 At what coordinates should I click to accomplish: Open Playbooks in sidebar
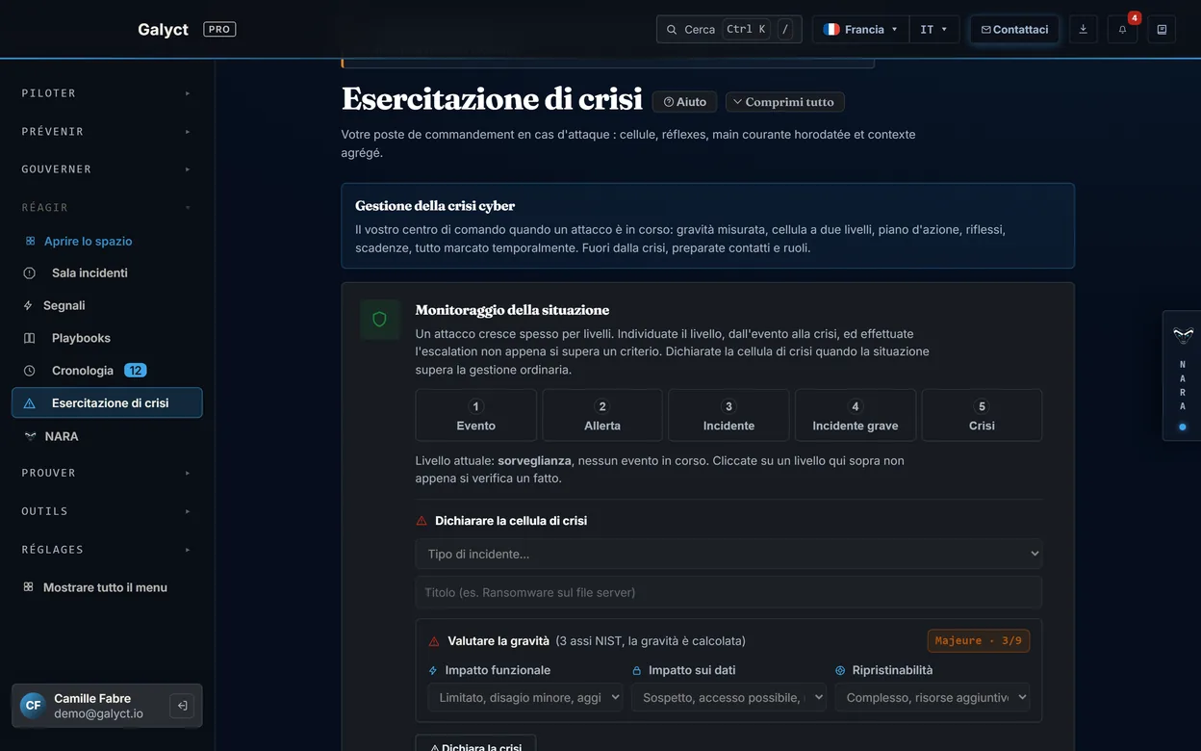(107, 338)
